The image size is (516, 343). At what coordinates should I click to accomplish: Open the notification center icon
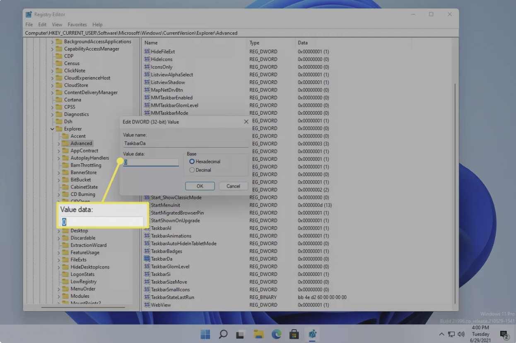coord(504,334)
